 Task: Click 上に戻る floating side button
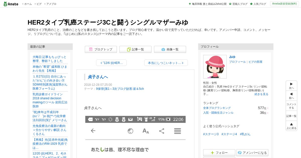click(x=291, y=126)
